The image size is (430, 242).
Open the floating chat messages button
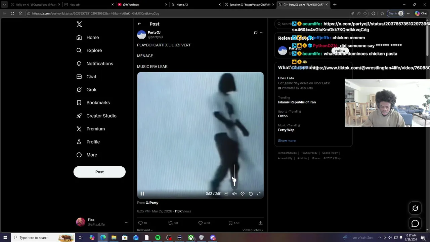click(x=415, y=224)
